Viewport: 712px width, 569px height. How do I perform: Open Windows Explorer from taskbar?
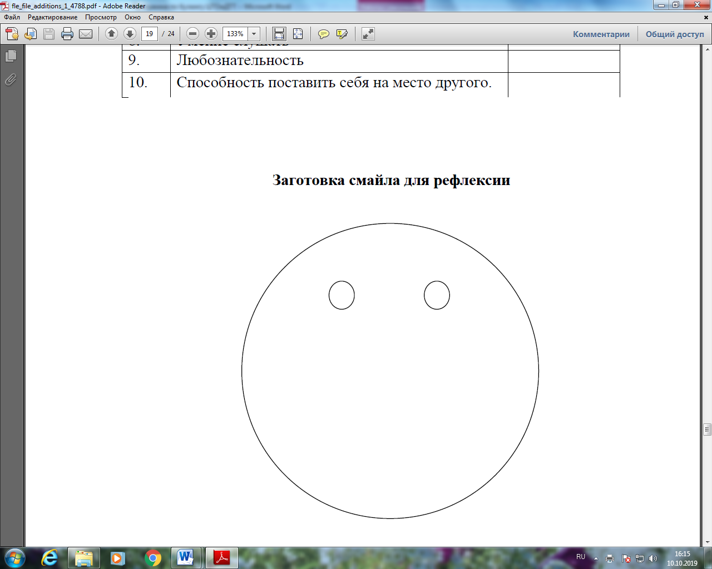(84, 558)
